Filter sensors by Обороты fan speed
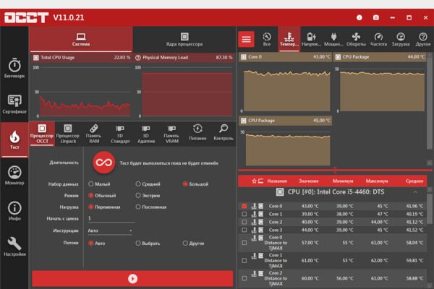This screenshot has width=434, height=289. click(356, 39)
